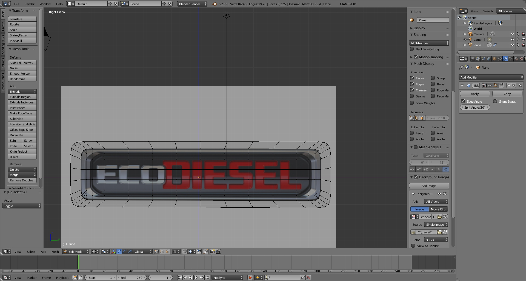Pin the properties context with pushpin

[x=461, y=67]
